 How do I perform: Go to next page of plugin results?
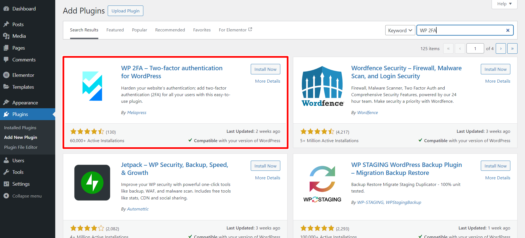click(501, 48)
